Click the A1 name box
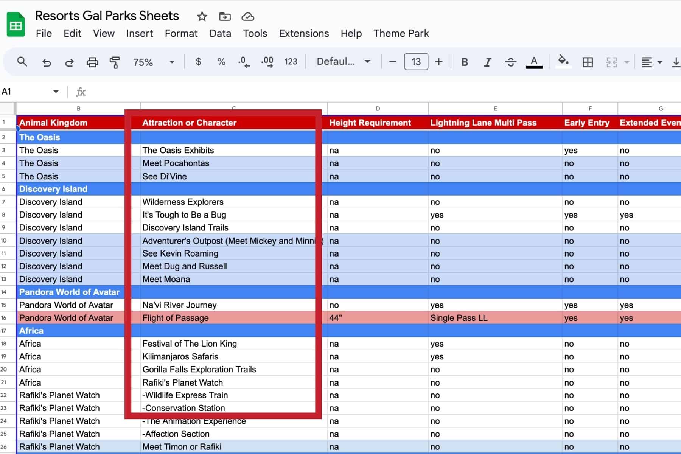Screen dimensions: 681x454 25,92
